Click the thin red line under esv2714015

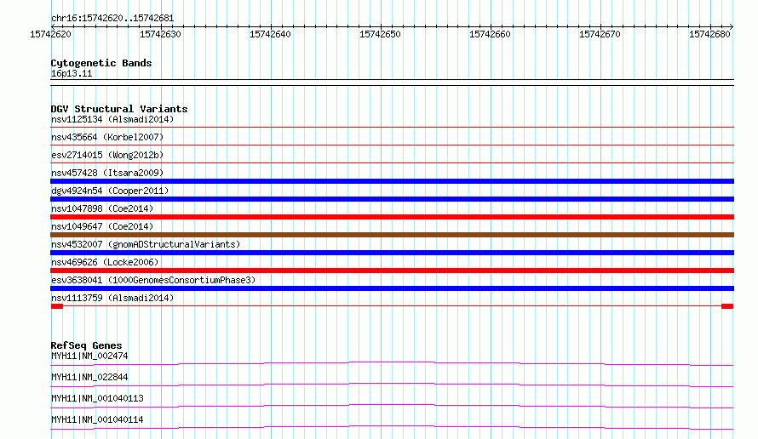coord(392,163)
